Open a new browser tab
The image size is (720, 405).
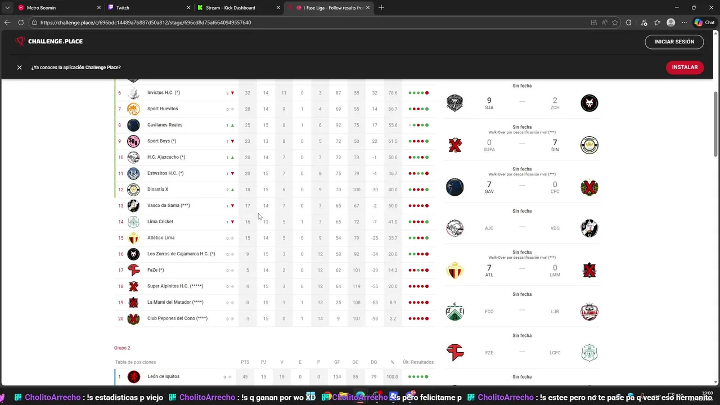(381, 8)
